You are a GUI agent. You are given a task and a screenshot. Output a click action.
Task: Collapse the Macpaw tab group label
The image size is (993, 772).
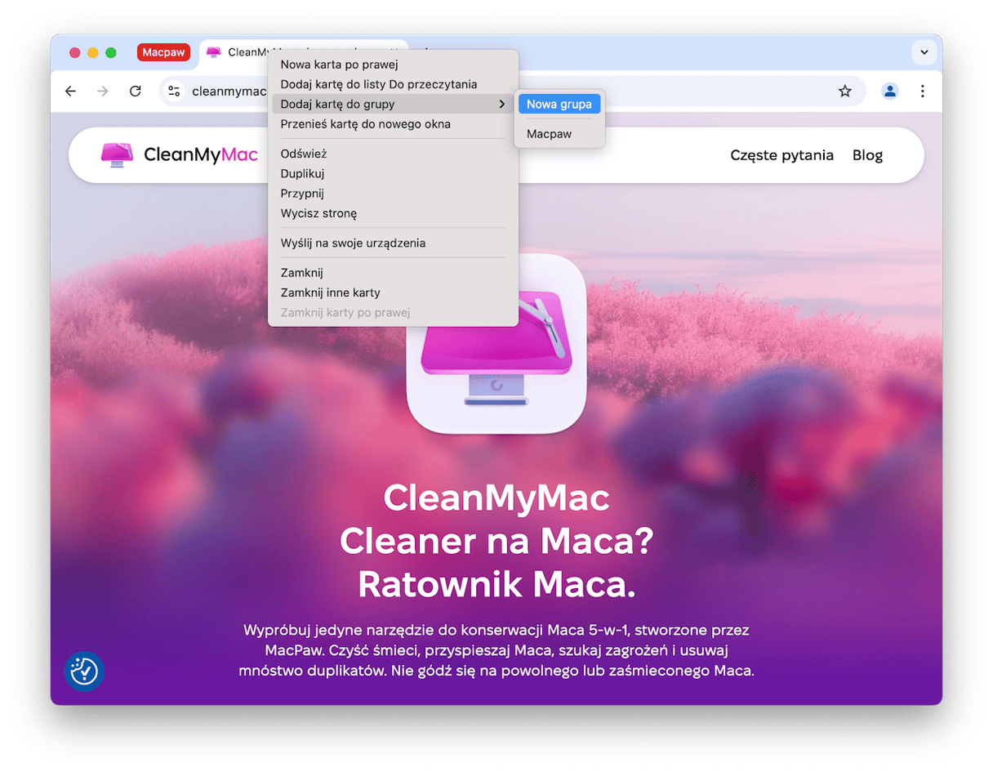(x=164, y=53)
